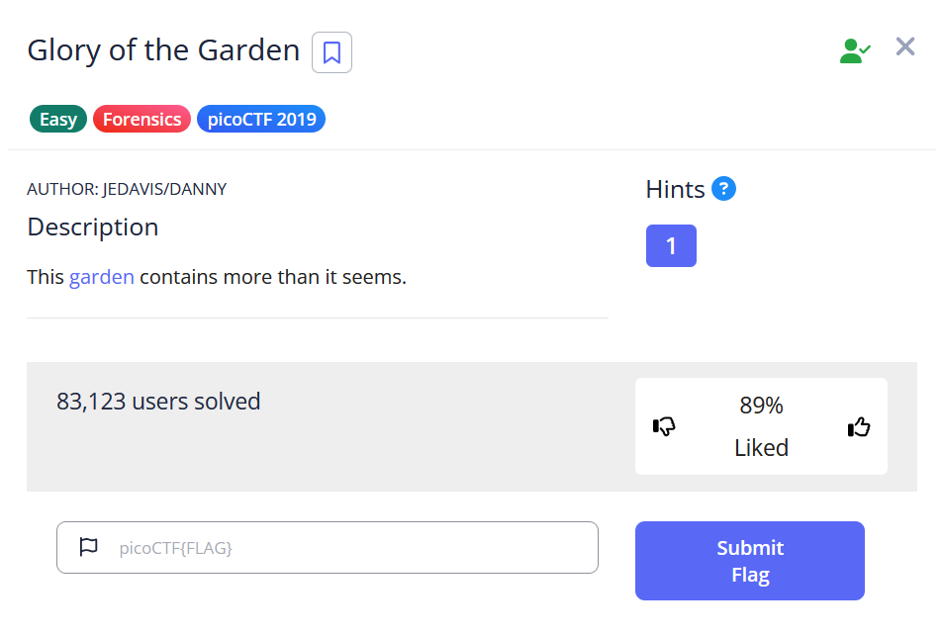The height and width of the screenshot is (637, 944).
Task: Click the Description heading
Action: point(92,227)
